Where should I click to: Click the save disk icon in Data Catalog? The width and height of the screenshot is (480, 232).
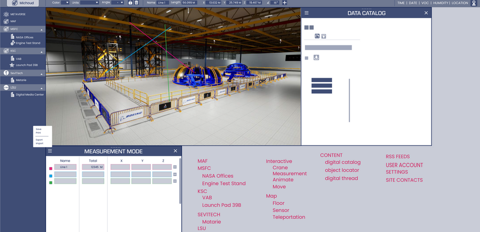point(317,36)
